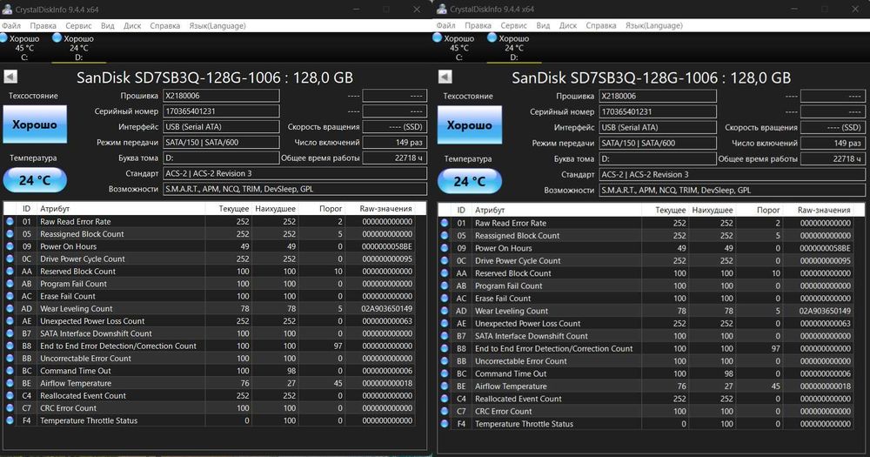Click the Хорошо health status button, right window

(x=470, y=125)
